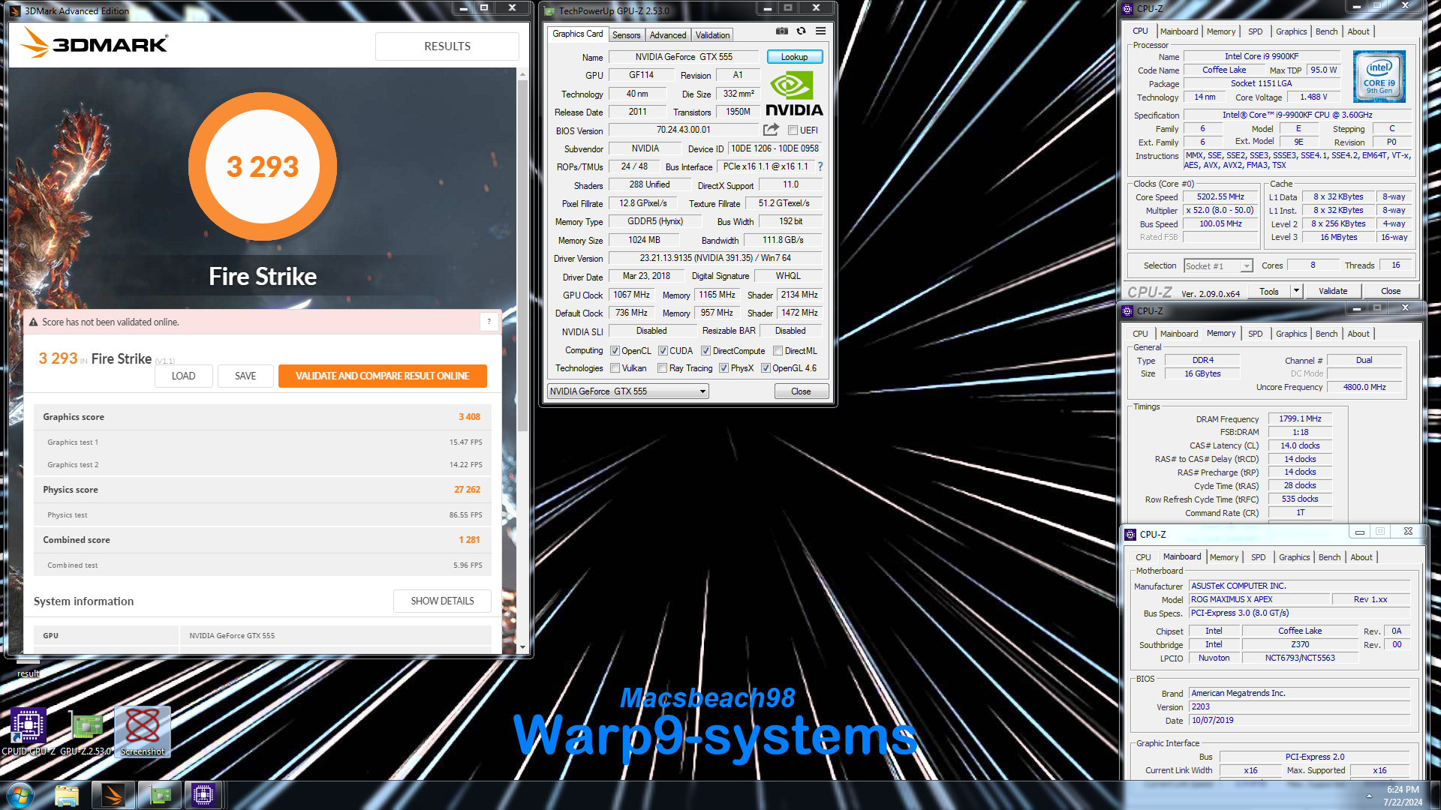
Task: Switch to the Validation tab in GPU-Z
Action: (x=712, y=34)
